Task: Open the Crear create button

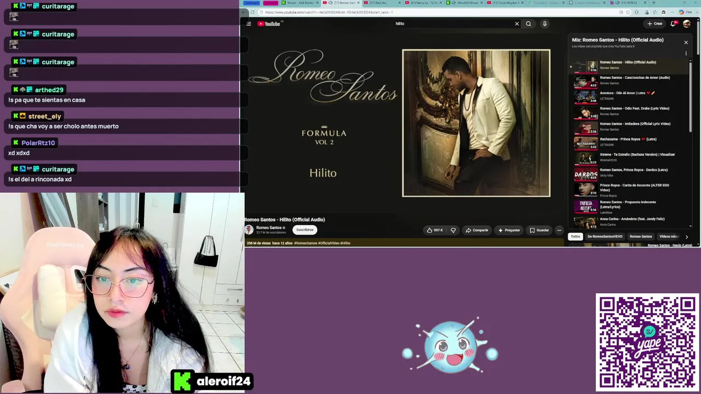Action: coord(655,24)
